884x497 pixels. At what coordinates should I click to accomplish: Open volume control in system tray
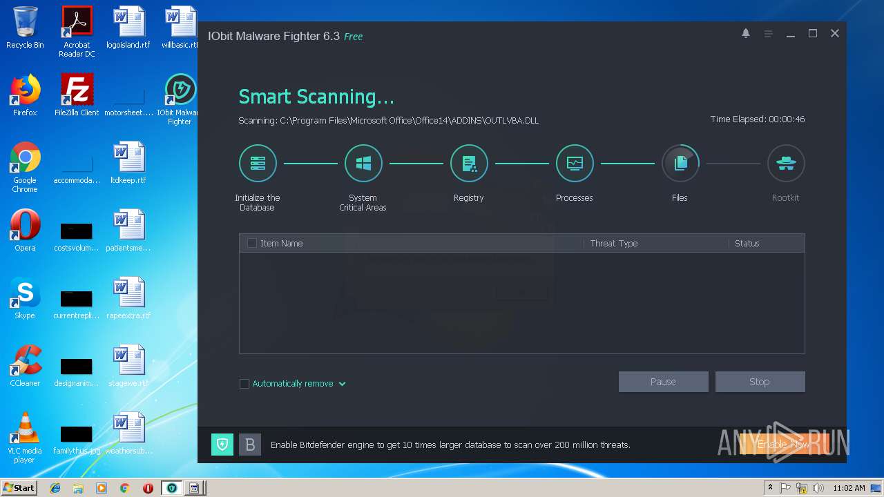(x=818, y=488)
